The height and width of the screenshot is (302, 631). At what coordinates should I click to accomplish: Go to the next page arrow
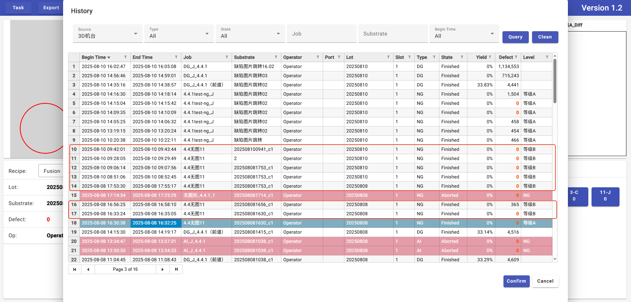(163, 269)
